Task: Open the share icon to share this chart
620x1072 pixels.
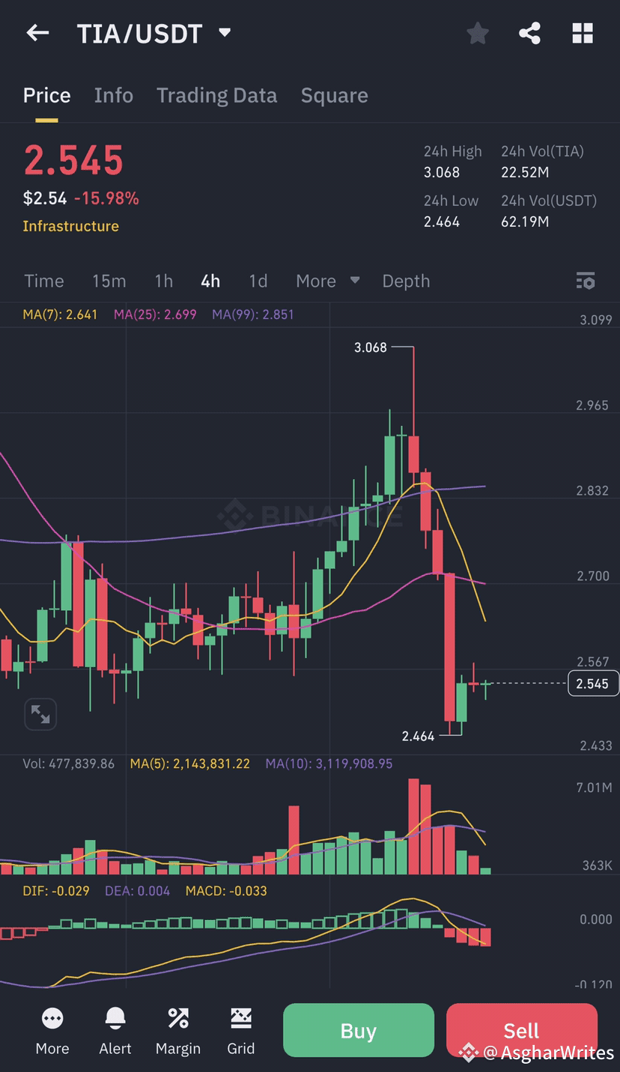Action: [x=530, y=33]
